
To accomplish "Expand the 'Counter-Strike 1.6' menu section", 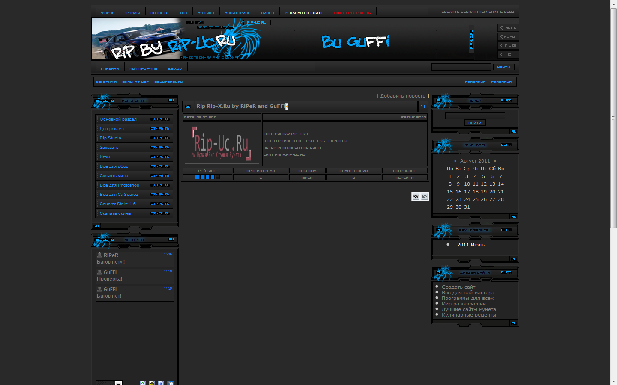I will click(x=160, y=204).
